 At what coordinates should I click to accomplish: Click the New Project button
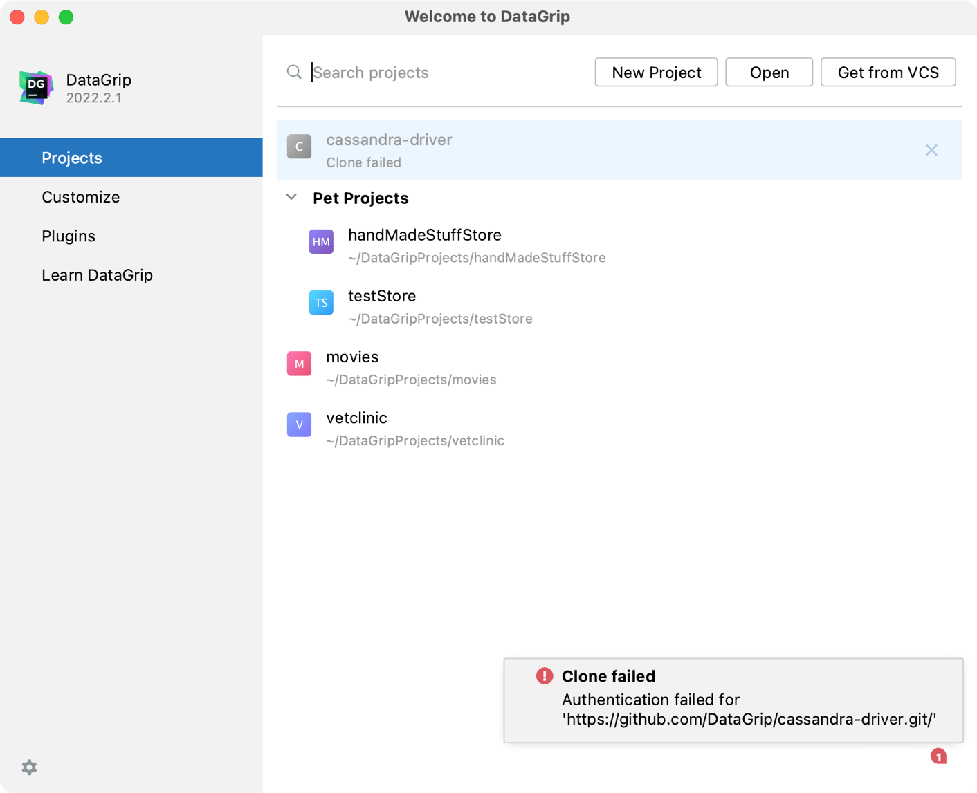click(656, 73)
